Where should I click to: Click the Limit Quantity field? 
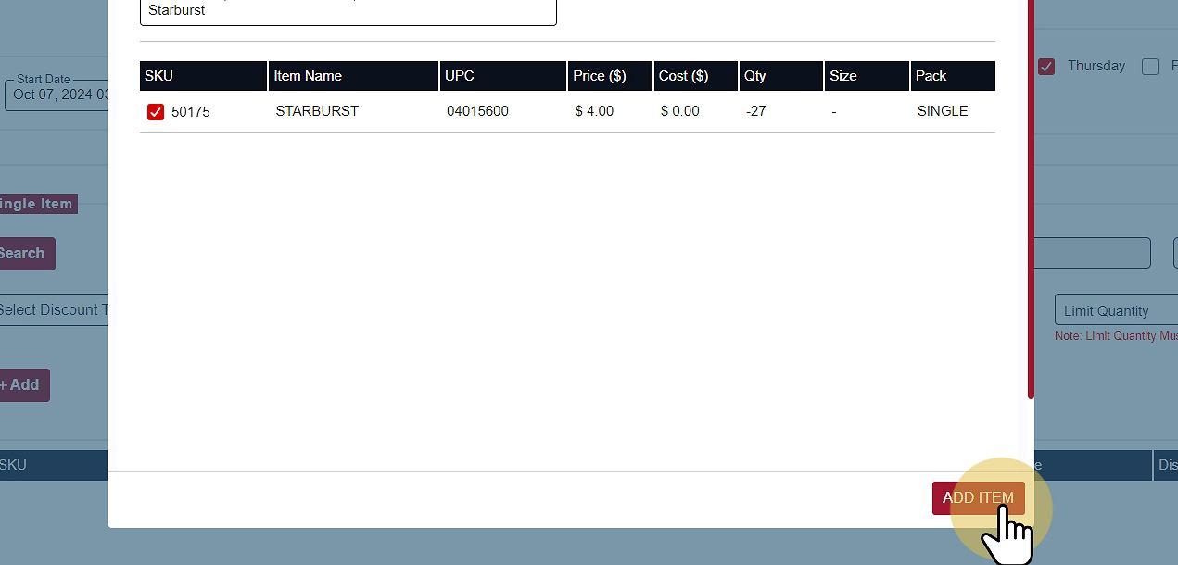point(1116,311)
